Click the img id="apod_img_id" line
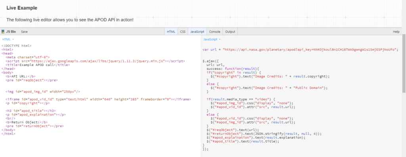 pyautogui.click(x=42, y=92)
